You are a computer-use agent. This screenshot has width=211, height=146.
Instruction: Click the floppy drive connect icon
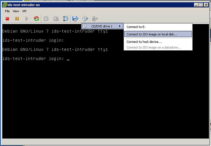tap(75, 18)
